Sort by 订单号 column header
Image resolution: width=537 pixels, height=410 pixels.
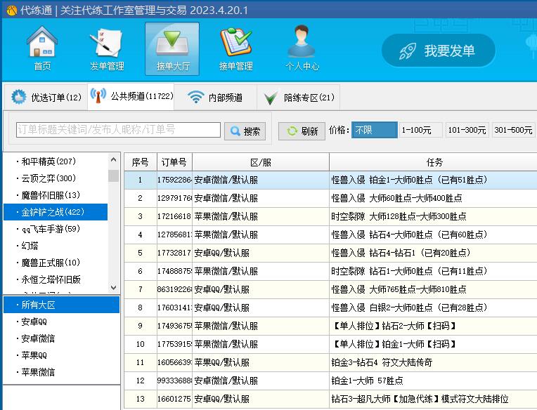pyautogui.click(x=174, y=162)
